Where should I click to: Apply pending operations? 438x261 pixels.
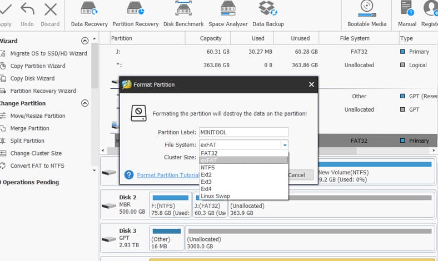click(x=5, y=14)
